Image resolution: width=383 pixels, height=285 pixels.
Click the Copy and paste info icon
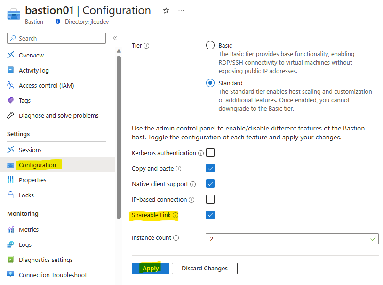click(x=178, y=169)
